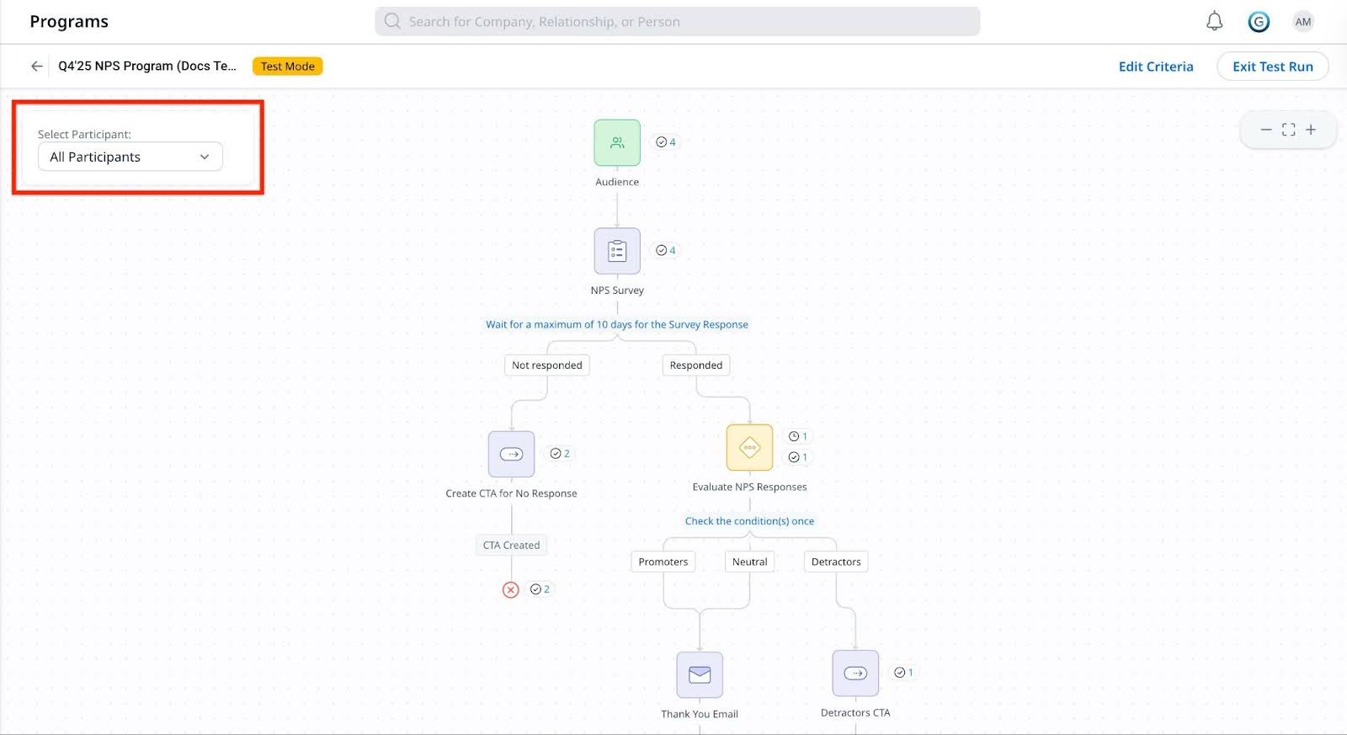This screenshot has width=1347, height=735.
Task: Click the red exit end-node icon
Action: pyautogui.click(x=511, y=589)
